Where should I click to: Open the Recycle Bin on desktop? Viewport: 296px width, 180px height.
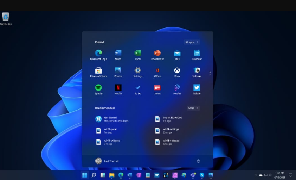click(6, 19)
